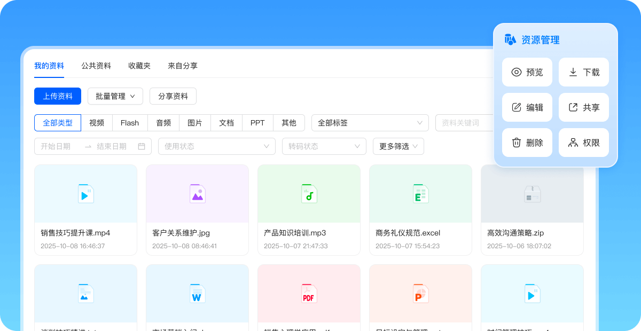Select the 视频 type filter
This screenshot has width=641, height=331.
pyautogui.click(x=97, y=123)
